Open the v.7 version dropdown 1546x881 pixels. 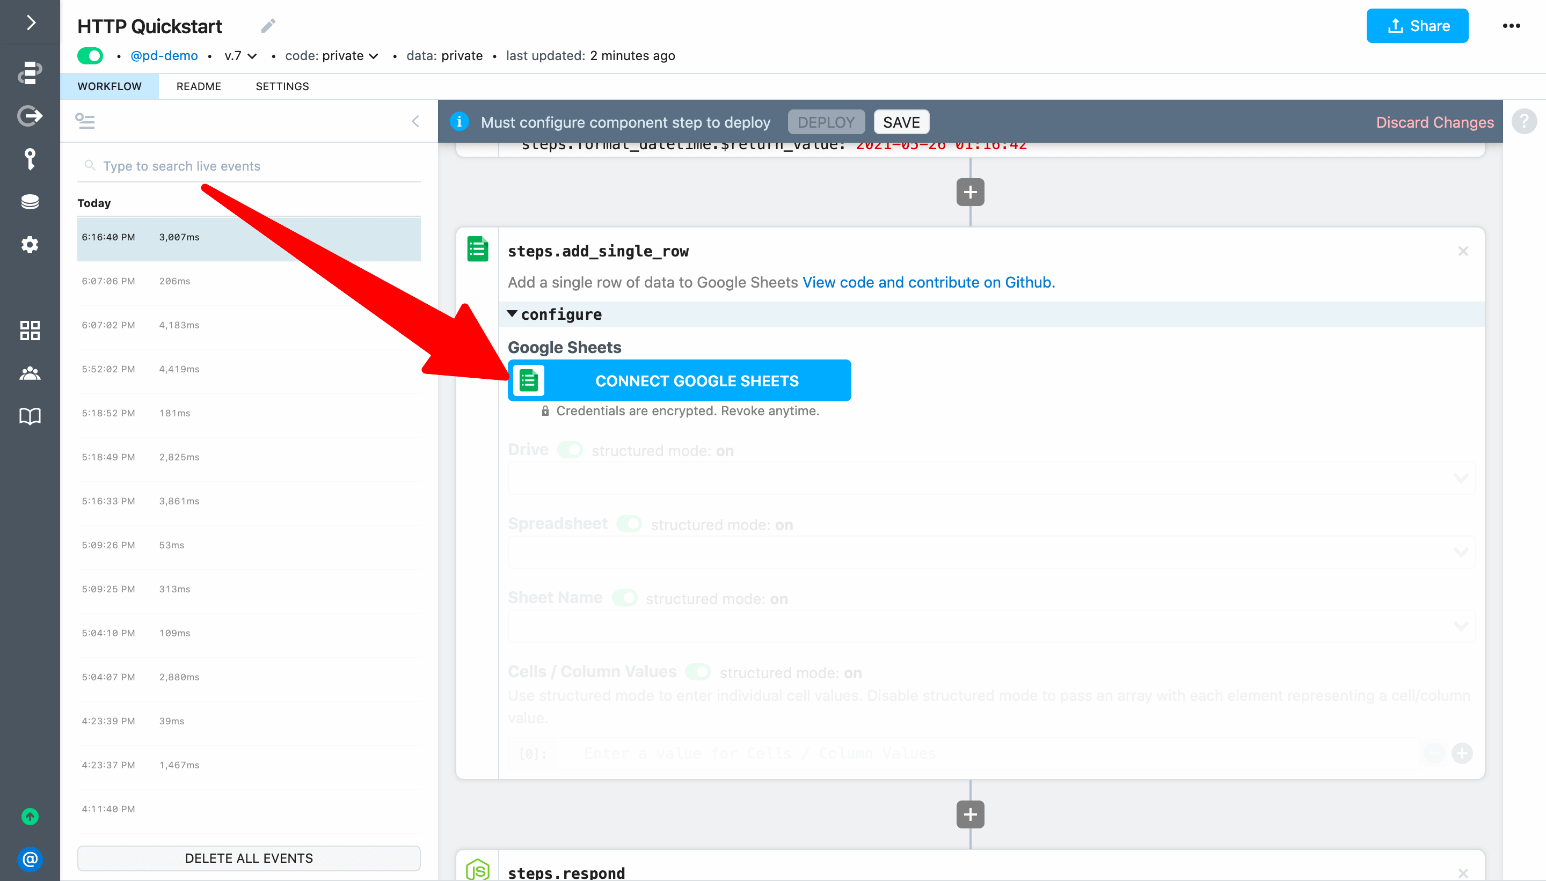click(x=240, y=56)
